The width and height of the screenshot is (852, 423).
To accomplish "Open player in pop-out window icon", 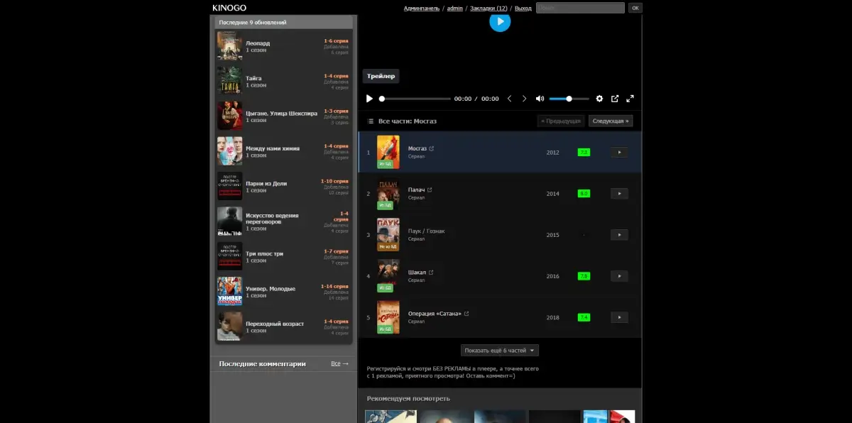I will coord(615,99).
